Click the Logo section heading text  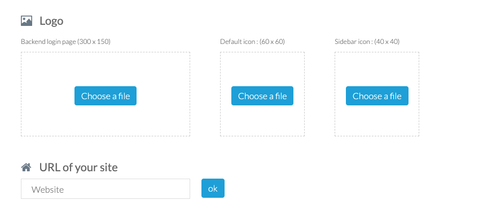point(51,21)
